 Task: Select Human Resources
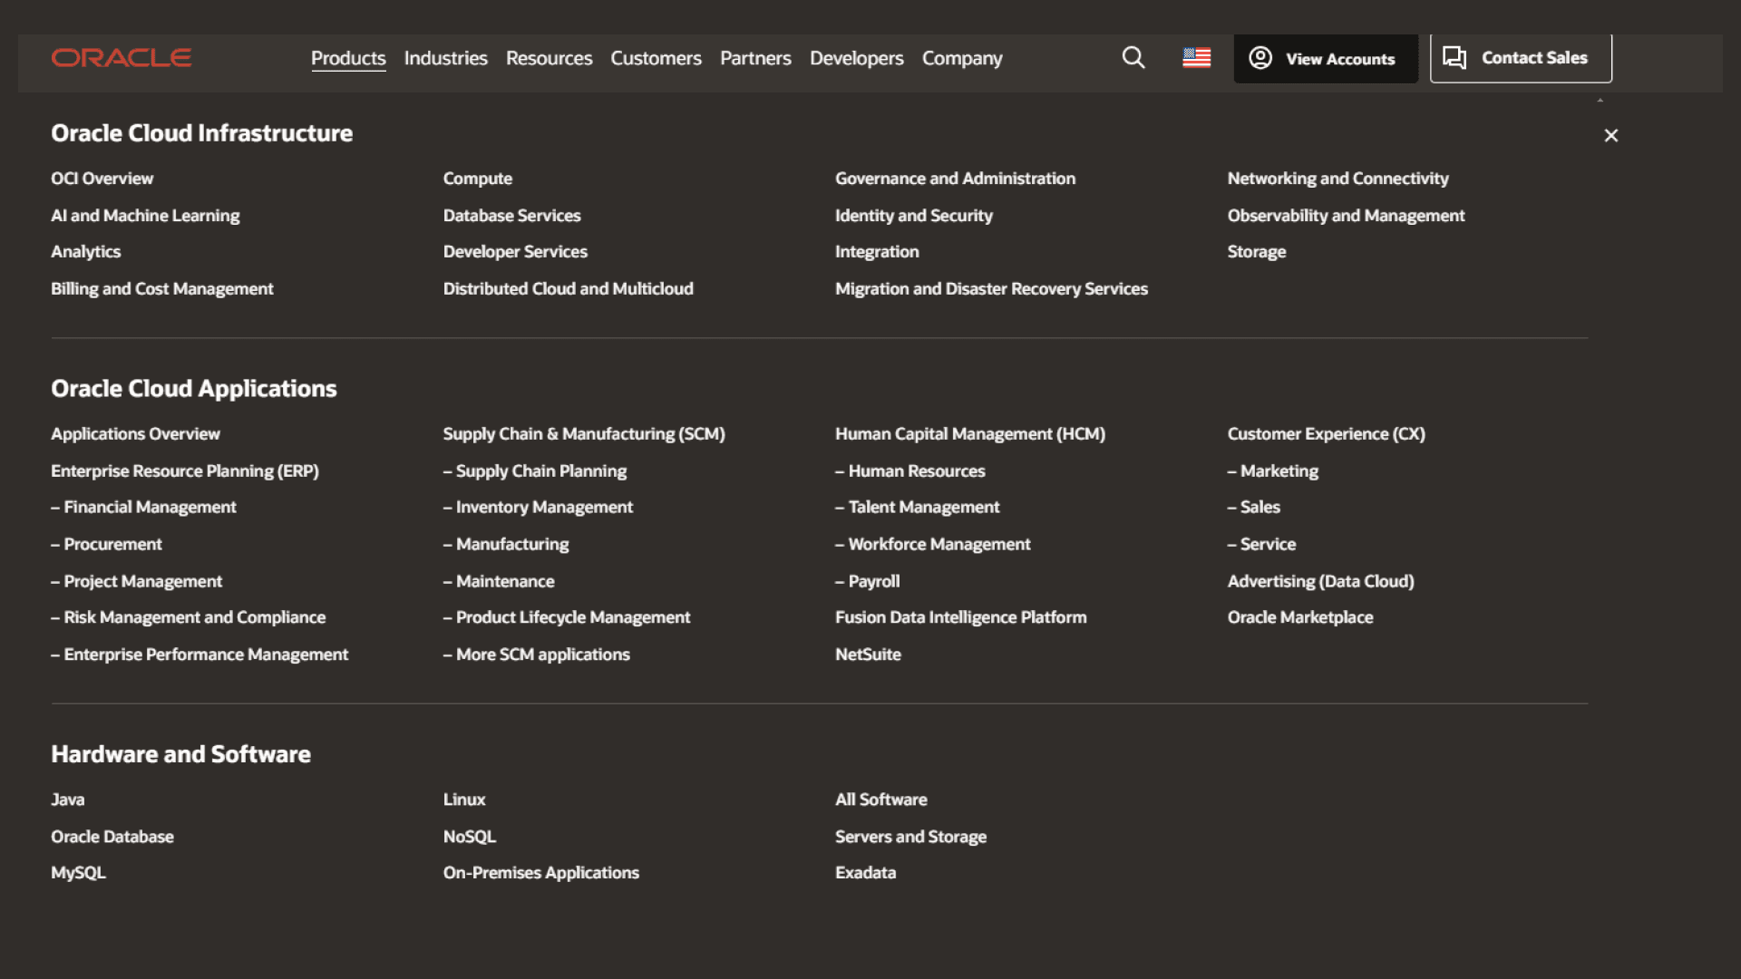[910, 471]
